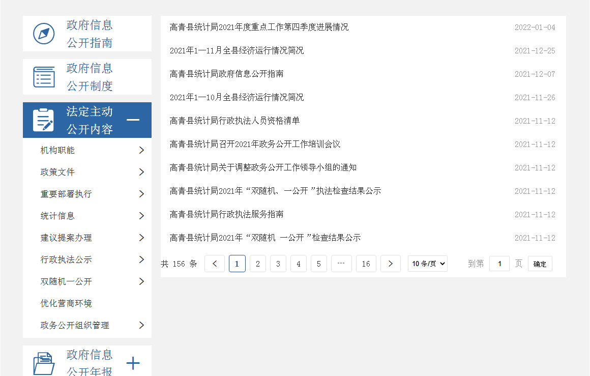The width and height of the screenshot is (590, 376).
Task: Click the folder icon for 政府信息公开年报
Action: pyautogui.click(x=44, y=363)
